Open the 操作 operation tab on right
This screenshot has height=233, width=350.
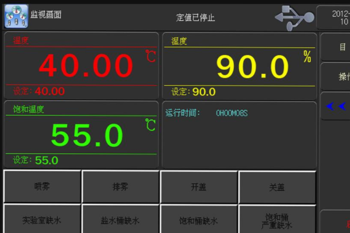click(339, 77)
